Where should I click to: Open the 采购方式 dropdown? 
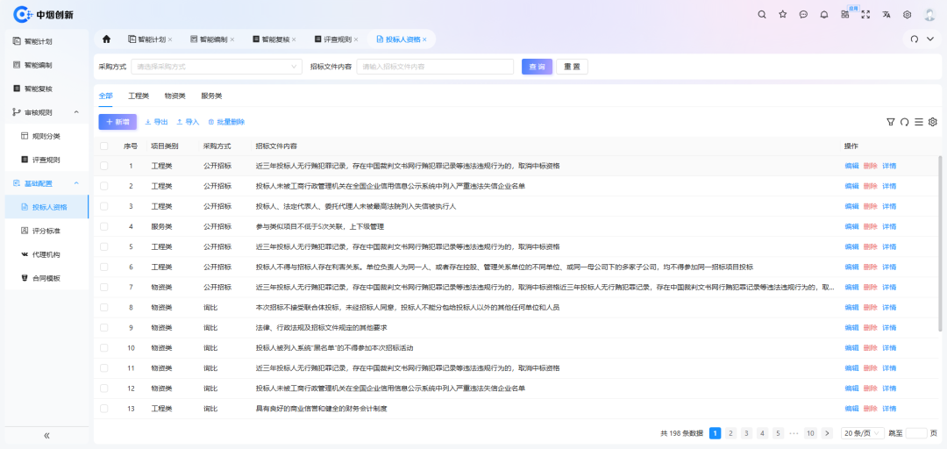tap(217, 67)
